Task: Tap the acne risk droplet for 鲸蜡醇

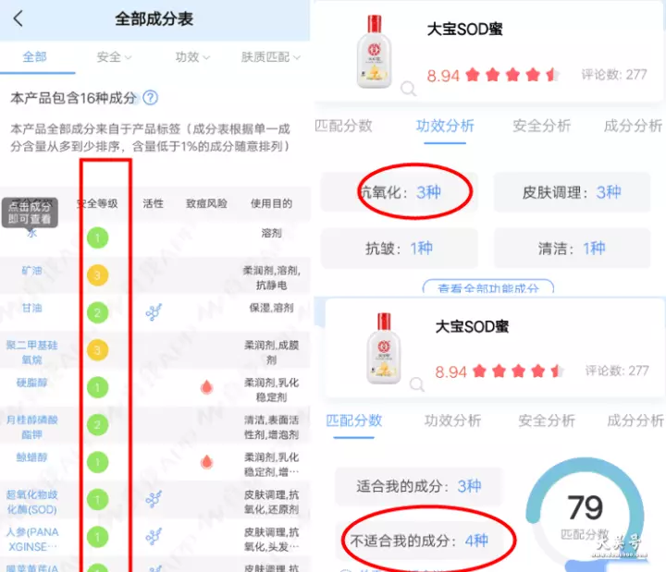Action: [x=206, y=462]
